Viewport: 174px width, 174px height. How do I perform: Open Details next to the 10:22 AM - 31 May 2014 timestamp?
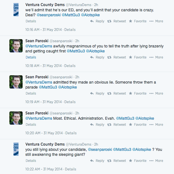coord(71,169)
